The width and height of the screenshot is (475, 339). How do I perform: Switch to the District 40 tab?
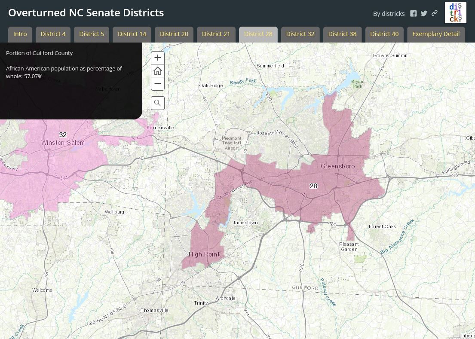click(384, 34)
